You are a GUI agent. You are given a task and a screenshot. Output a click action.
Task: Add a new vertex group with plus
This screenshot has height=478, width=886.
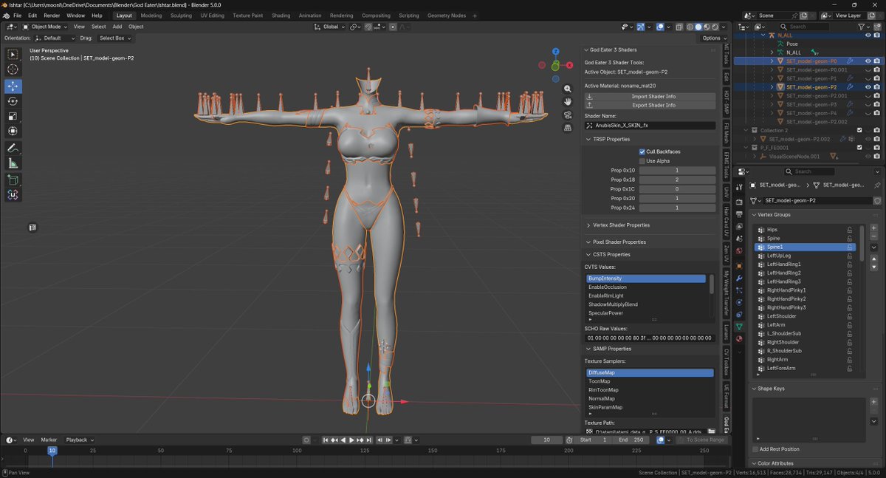pyautogui.click(x=874, y=228)
